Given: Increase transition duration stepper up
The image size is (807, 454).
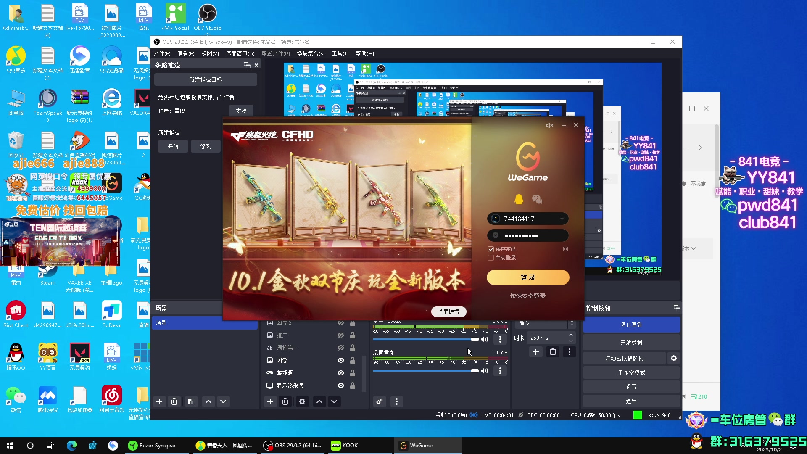Looking at the screenshot, I should click(571, 335).
